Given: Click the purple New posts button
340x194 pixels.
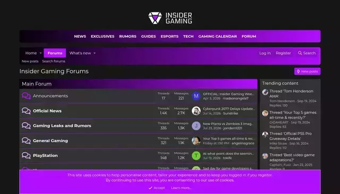Looking at the screenshot, I should coord(307,72).
